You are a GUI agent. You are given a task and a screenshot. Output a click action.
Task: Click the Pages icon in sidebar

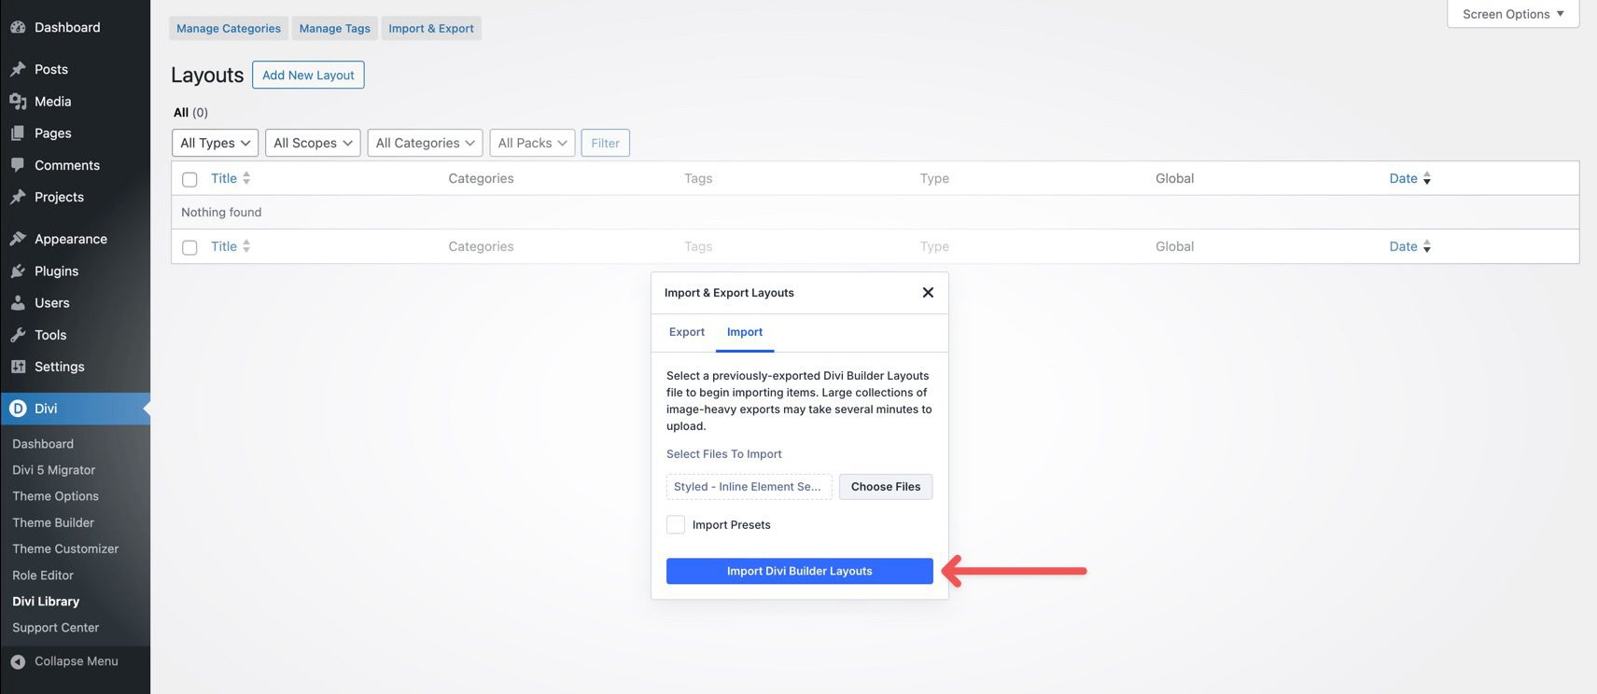18,133
